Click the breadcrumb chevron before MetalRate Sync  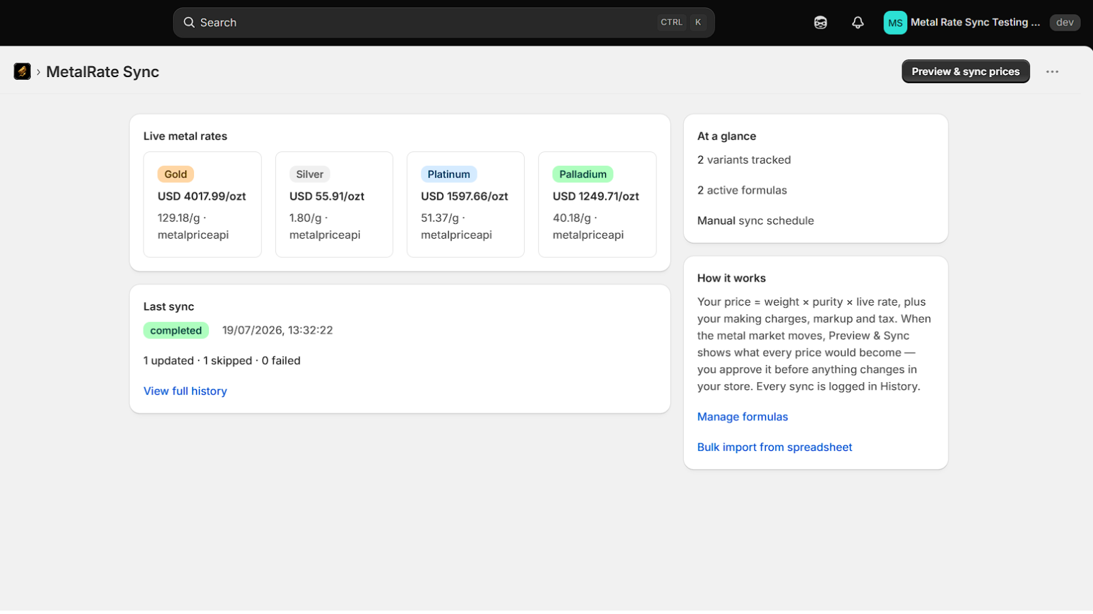[38, 72]
